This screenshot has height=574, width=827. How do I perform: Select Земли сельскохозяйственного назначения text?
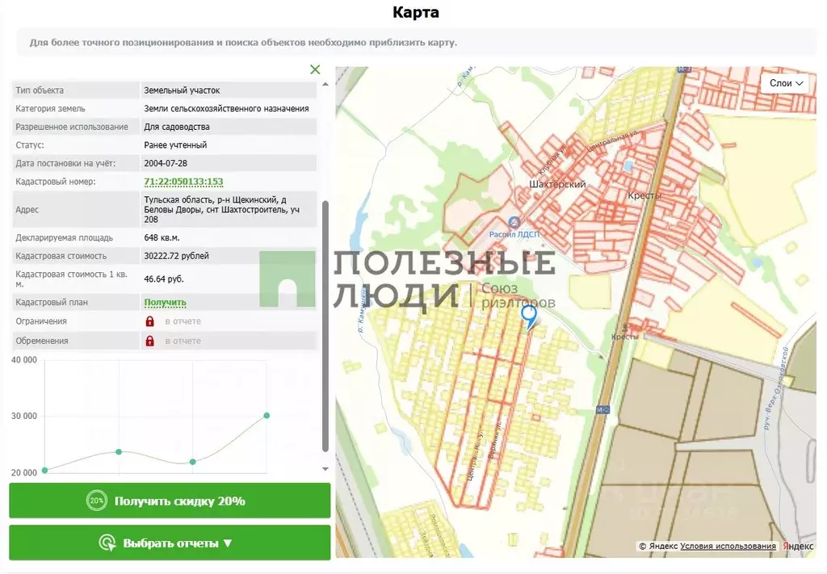coord(226,108)
